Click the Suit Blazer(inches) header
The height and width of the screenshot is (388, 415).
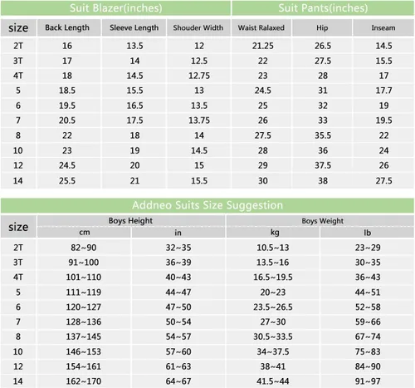tap(115, 8)
